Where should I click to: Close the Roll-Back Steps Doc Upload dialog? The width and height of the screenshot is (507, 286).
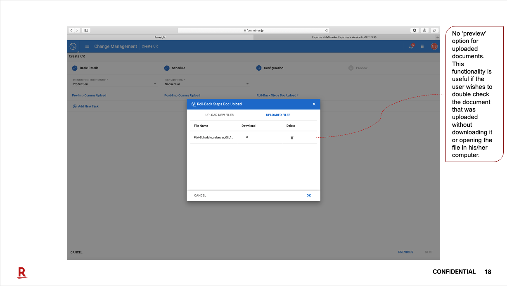click(314, 104)
